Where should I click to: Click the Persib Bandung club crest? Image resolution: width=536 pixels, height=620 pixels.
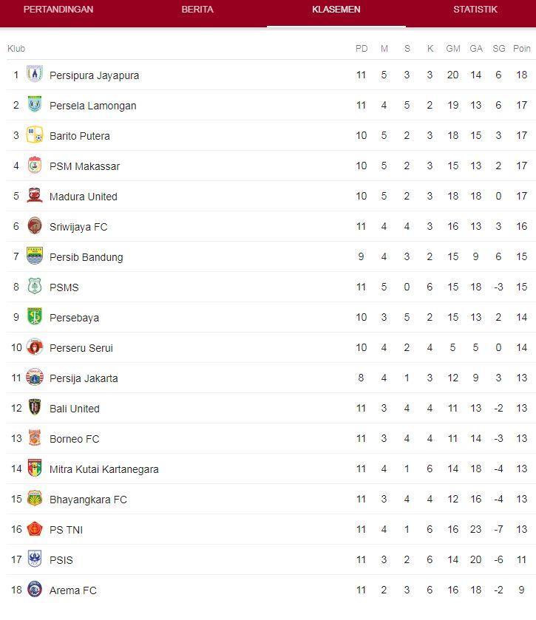click(35, 256)
